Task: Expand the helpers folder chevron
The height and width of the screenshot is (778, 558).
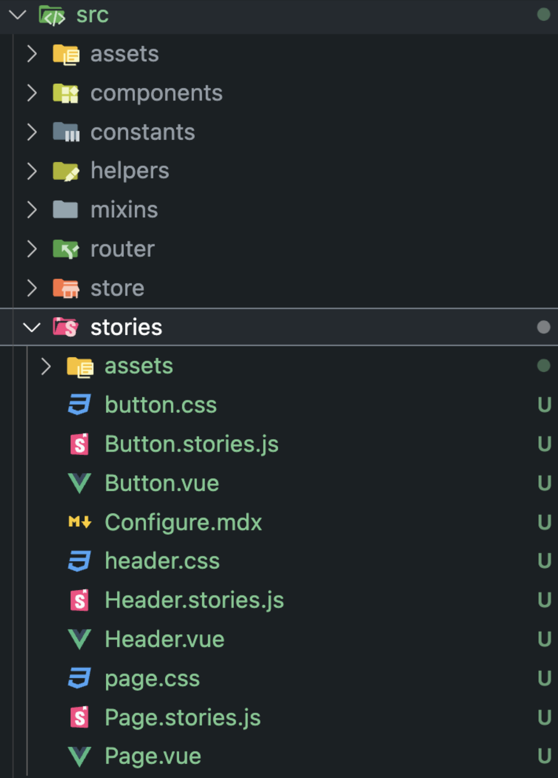Action: [x=32, y=171]
